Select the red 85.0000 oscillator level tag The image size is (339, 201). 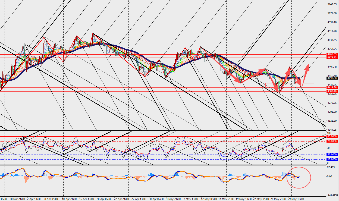click(x=332, y=136)
